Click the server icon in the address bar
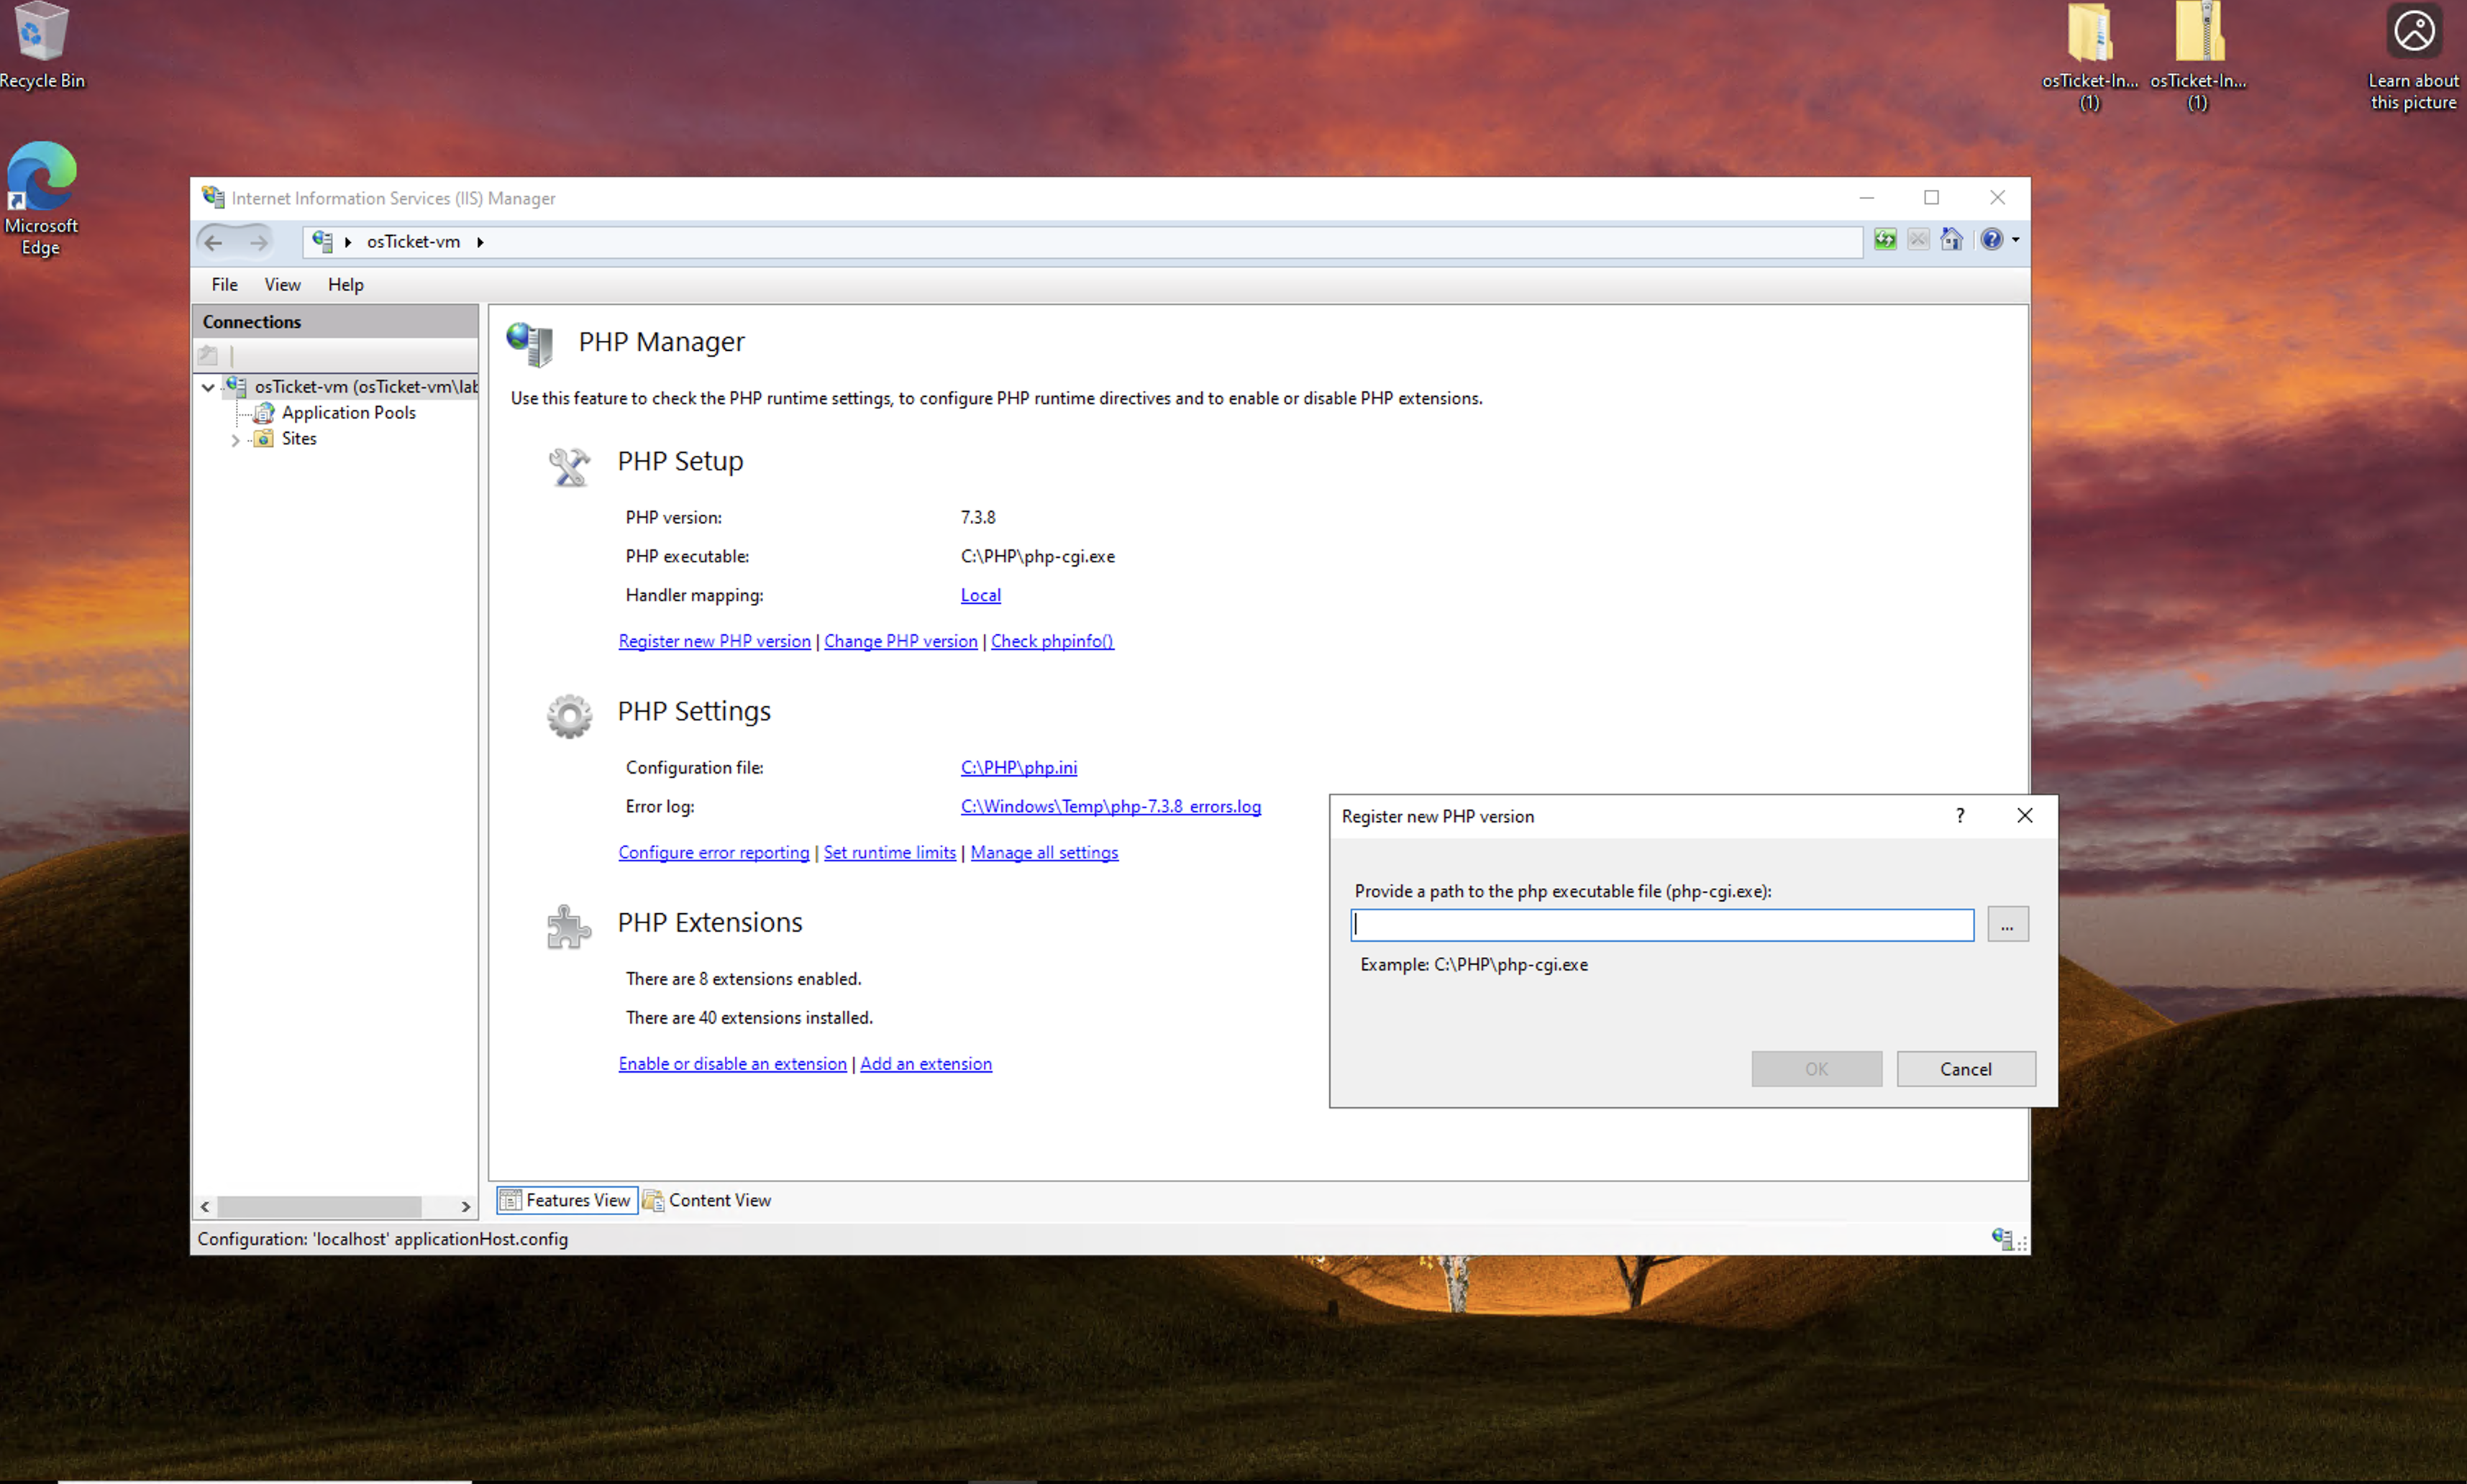This screenshot has width=2467, height=1484. 322,241
